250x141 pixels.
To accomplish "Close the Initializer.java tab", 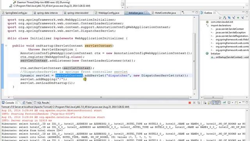I will coord(145,13).
